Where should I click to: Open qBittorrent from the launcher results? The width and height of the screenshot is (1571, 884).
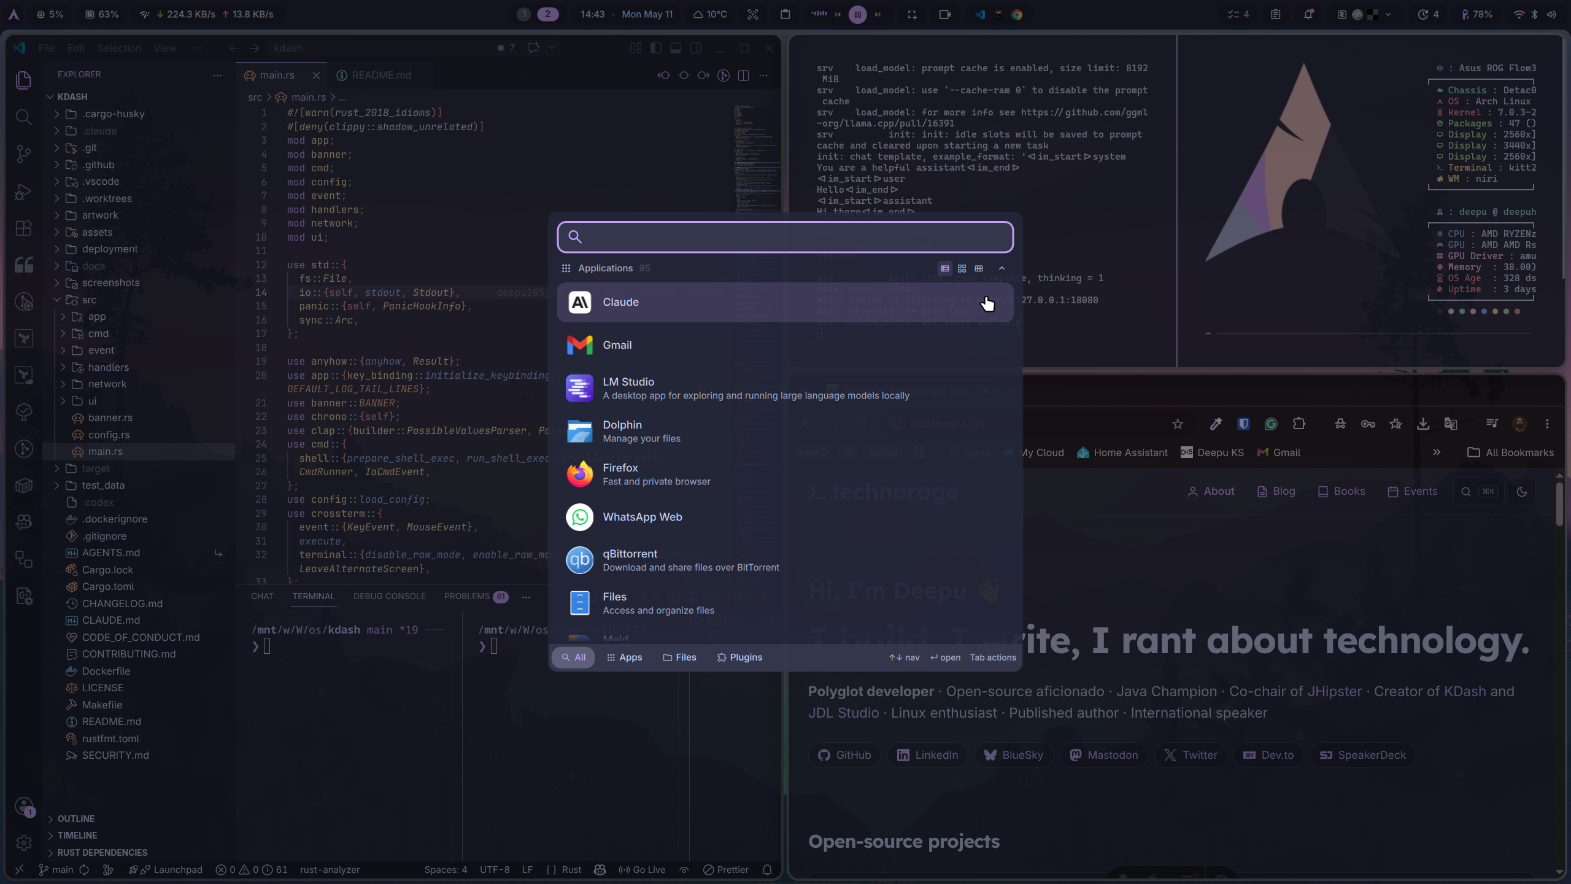click(785, 560)
